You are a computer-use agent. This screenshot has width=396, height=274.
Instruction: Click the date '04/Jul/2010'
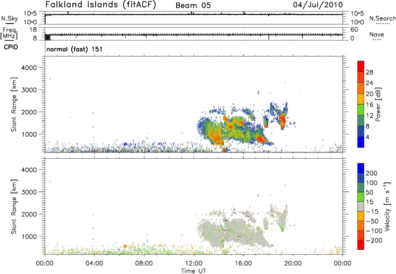click(318, 5)
